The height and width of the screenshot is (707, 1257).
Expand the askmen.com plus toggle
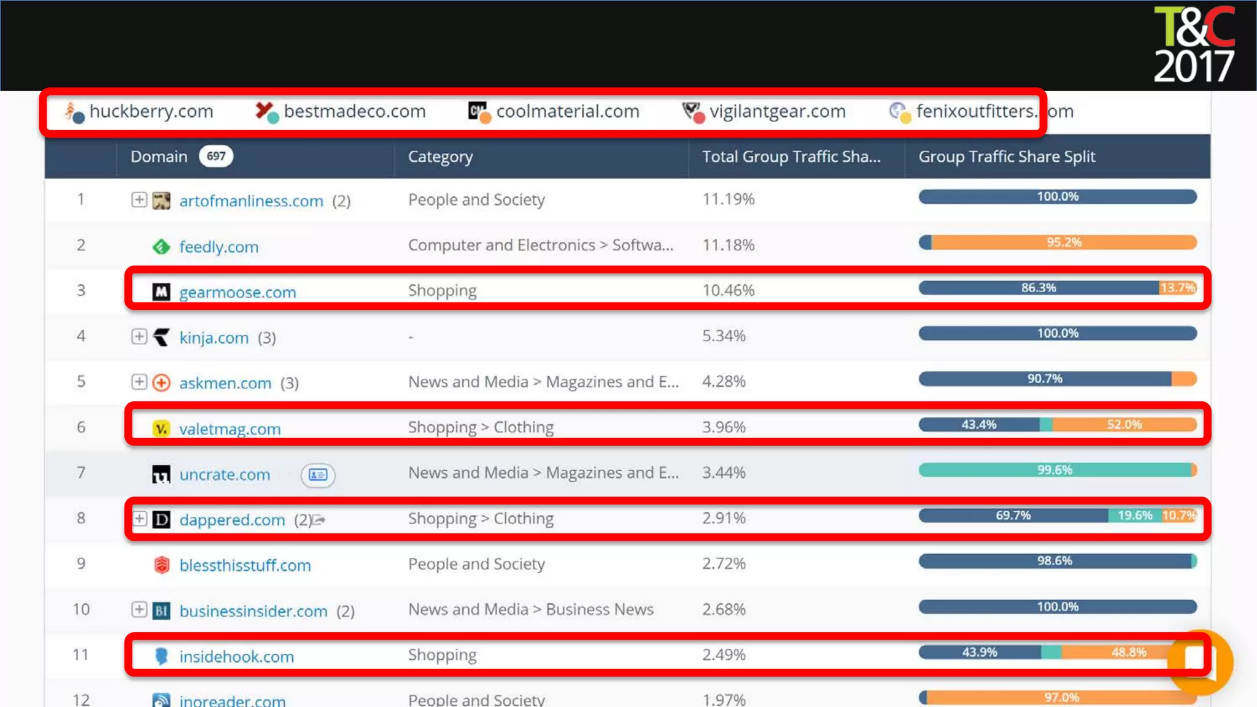coord(139,382)
